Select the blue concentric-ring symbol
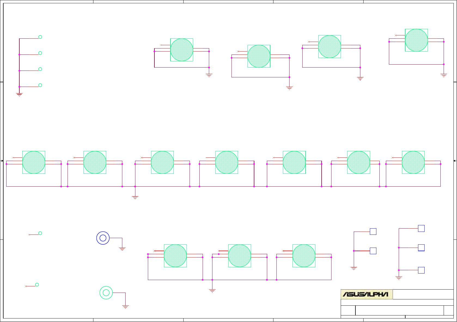Viewport: 457px width, 322px height. [103, 238]
